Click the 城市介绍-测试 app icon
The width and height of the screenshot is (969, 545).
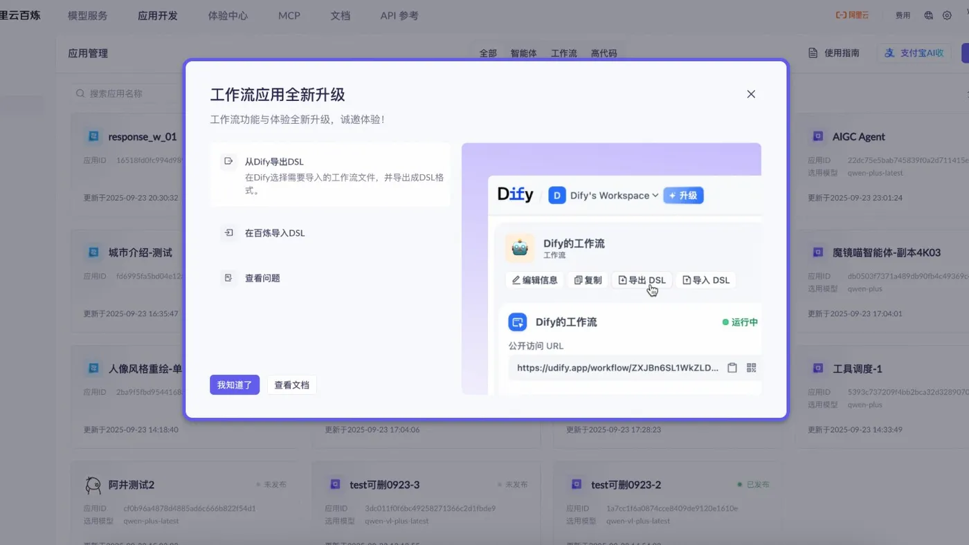[x=93, y=252]
